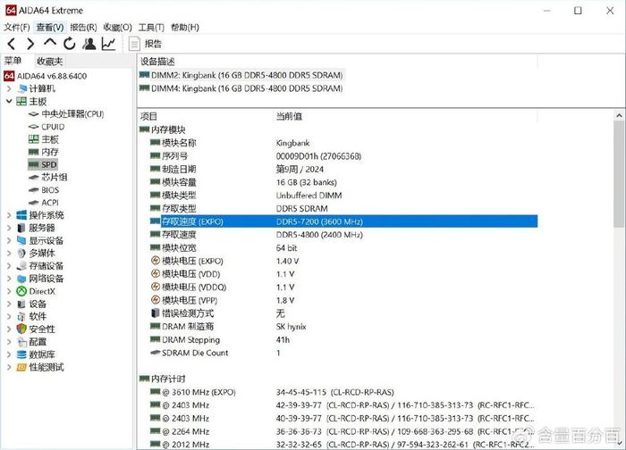Select ACPI in the tree
The width and height of the screenshot is (626, 450).
[44, 203]
